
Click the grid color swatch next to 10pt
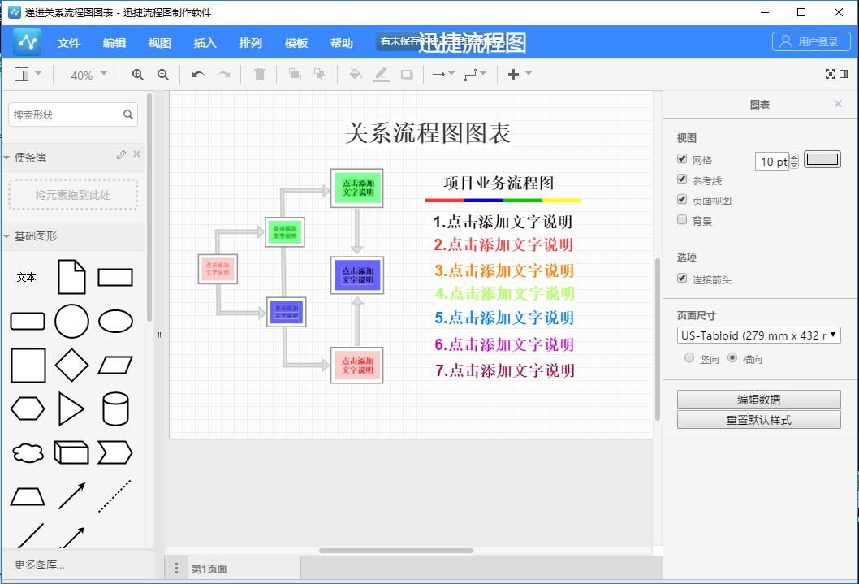click(x=822, y=160)
